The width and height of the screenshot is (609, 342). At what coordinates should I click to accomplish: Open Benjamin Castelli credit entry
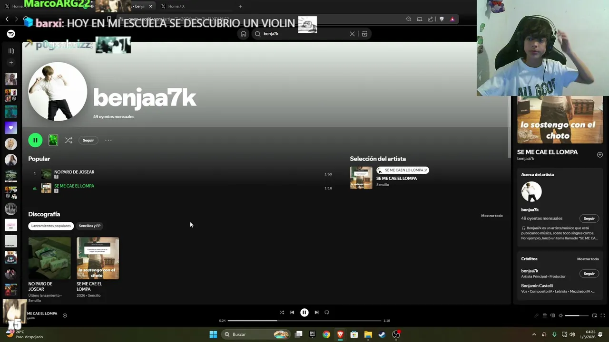(x=537, y=286)
